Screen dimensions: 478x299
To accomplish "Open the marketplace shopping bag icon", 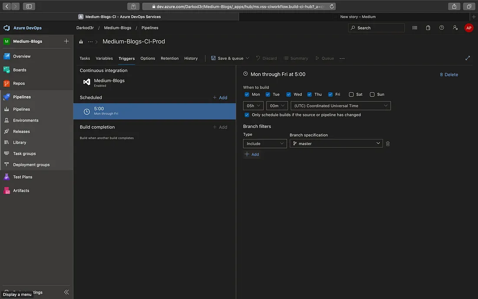I will 428,28.
